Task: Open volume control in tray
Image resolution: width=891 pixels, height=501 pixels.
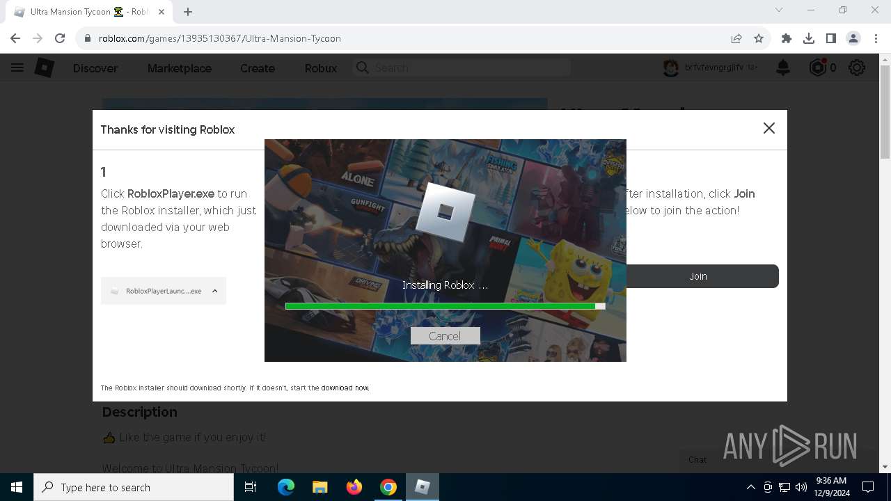Action: [x=801, y=487]
